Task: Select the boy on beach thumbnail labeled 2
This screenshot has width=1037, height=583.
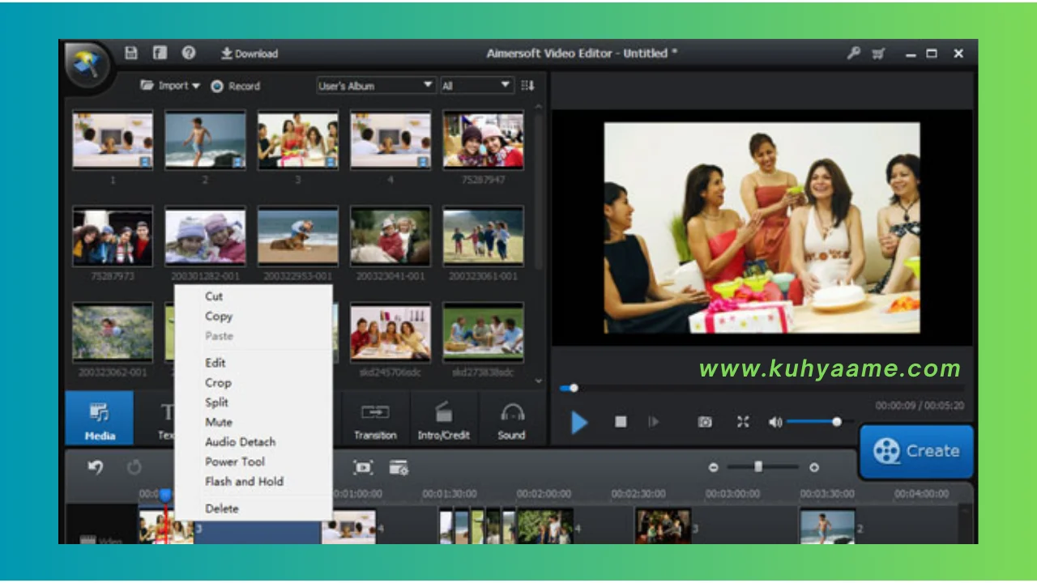Action: point(205,140)
